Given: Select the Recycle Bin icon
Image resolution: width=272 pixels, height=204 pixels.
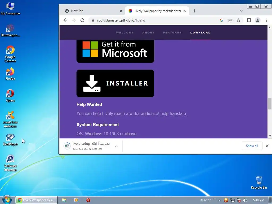Looking at the screenshot, I should (x=259, y=183).
